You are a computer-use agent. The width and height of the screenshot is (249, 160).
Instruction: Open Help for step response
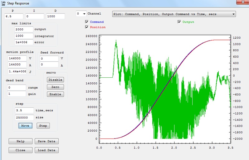21,141
